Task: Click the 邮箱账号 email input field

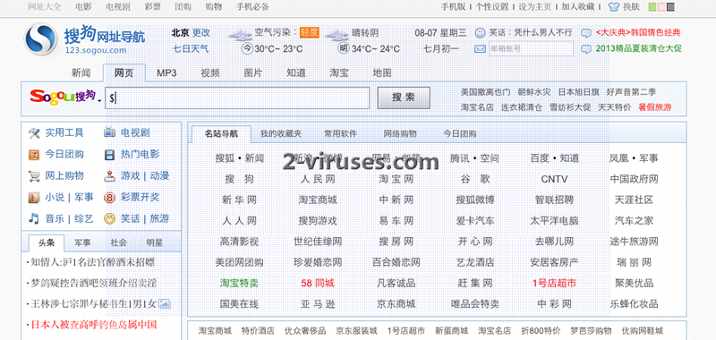Action: tap(531, 48)
